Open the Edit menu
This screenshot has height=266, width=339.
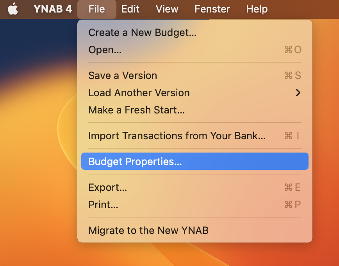(130, 9)
